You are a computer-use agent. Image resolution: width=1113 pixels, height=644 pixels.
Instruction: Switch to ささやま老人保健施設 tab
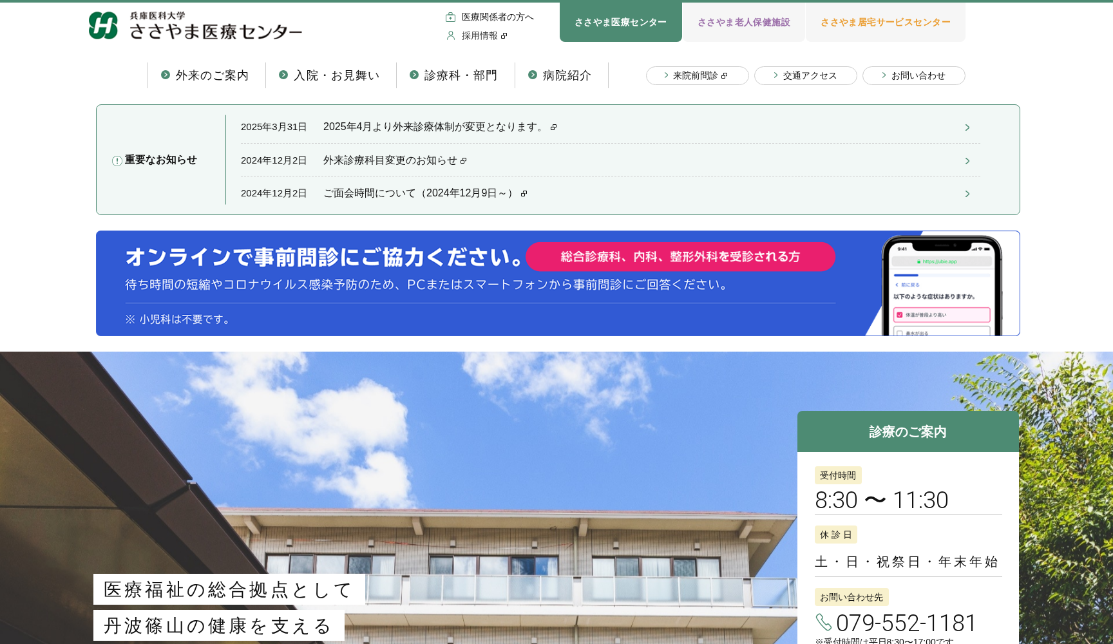(743, 22)
